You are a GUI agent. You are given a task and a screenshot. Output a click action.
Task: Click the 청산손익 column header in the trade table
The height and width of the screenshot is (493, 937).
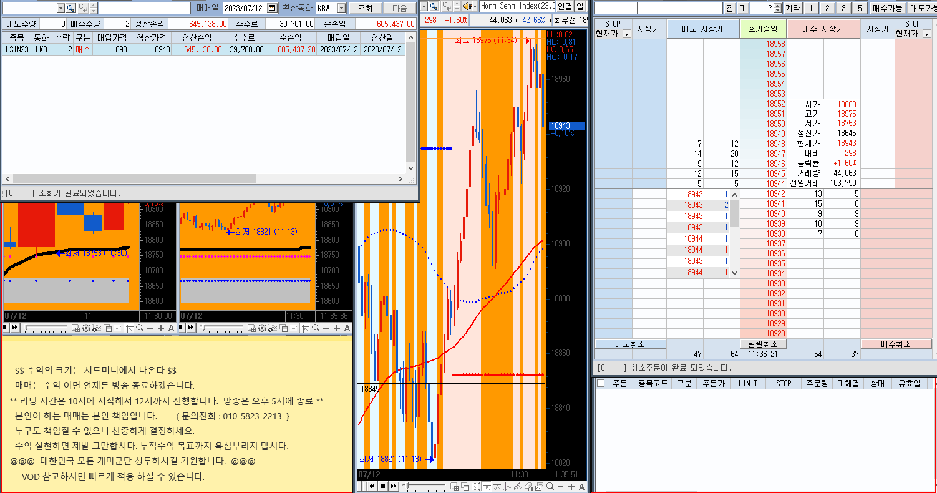click(198, 37)
